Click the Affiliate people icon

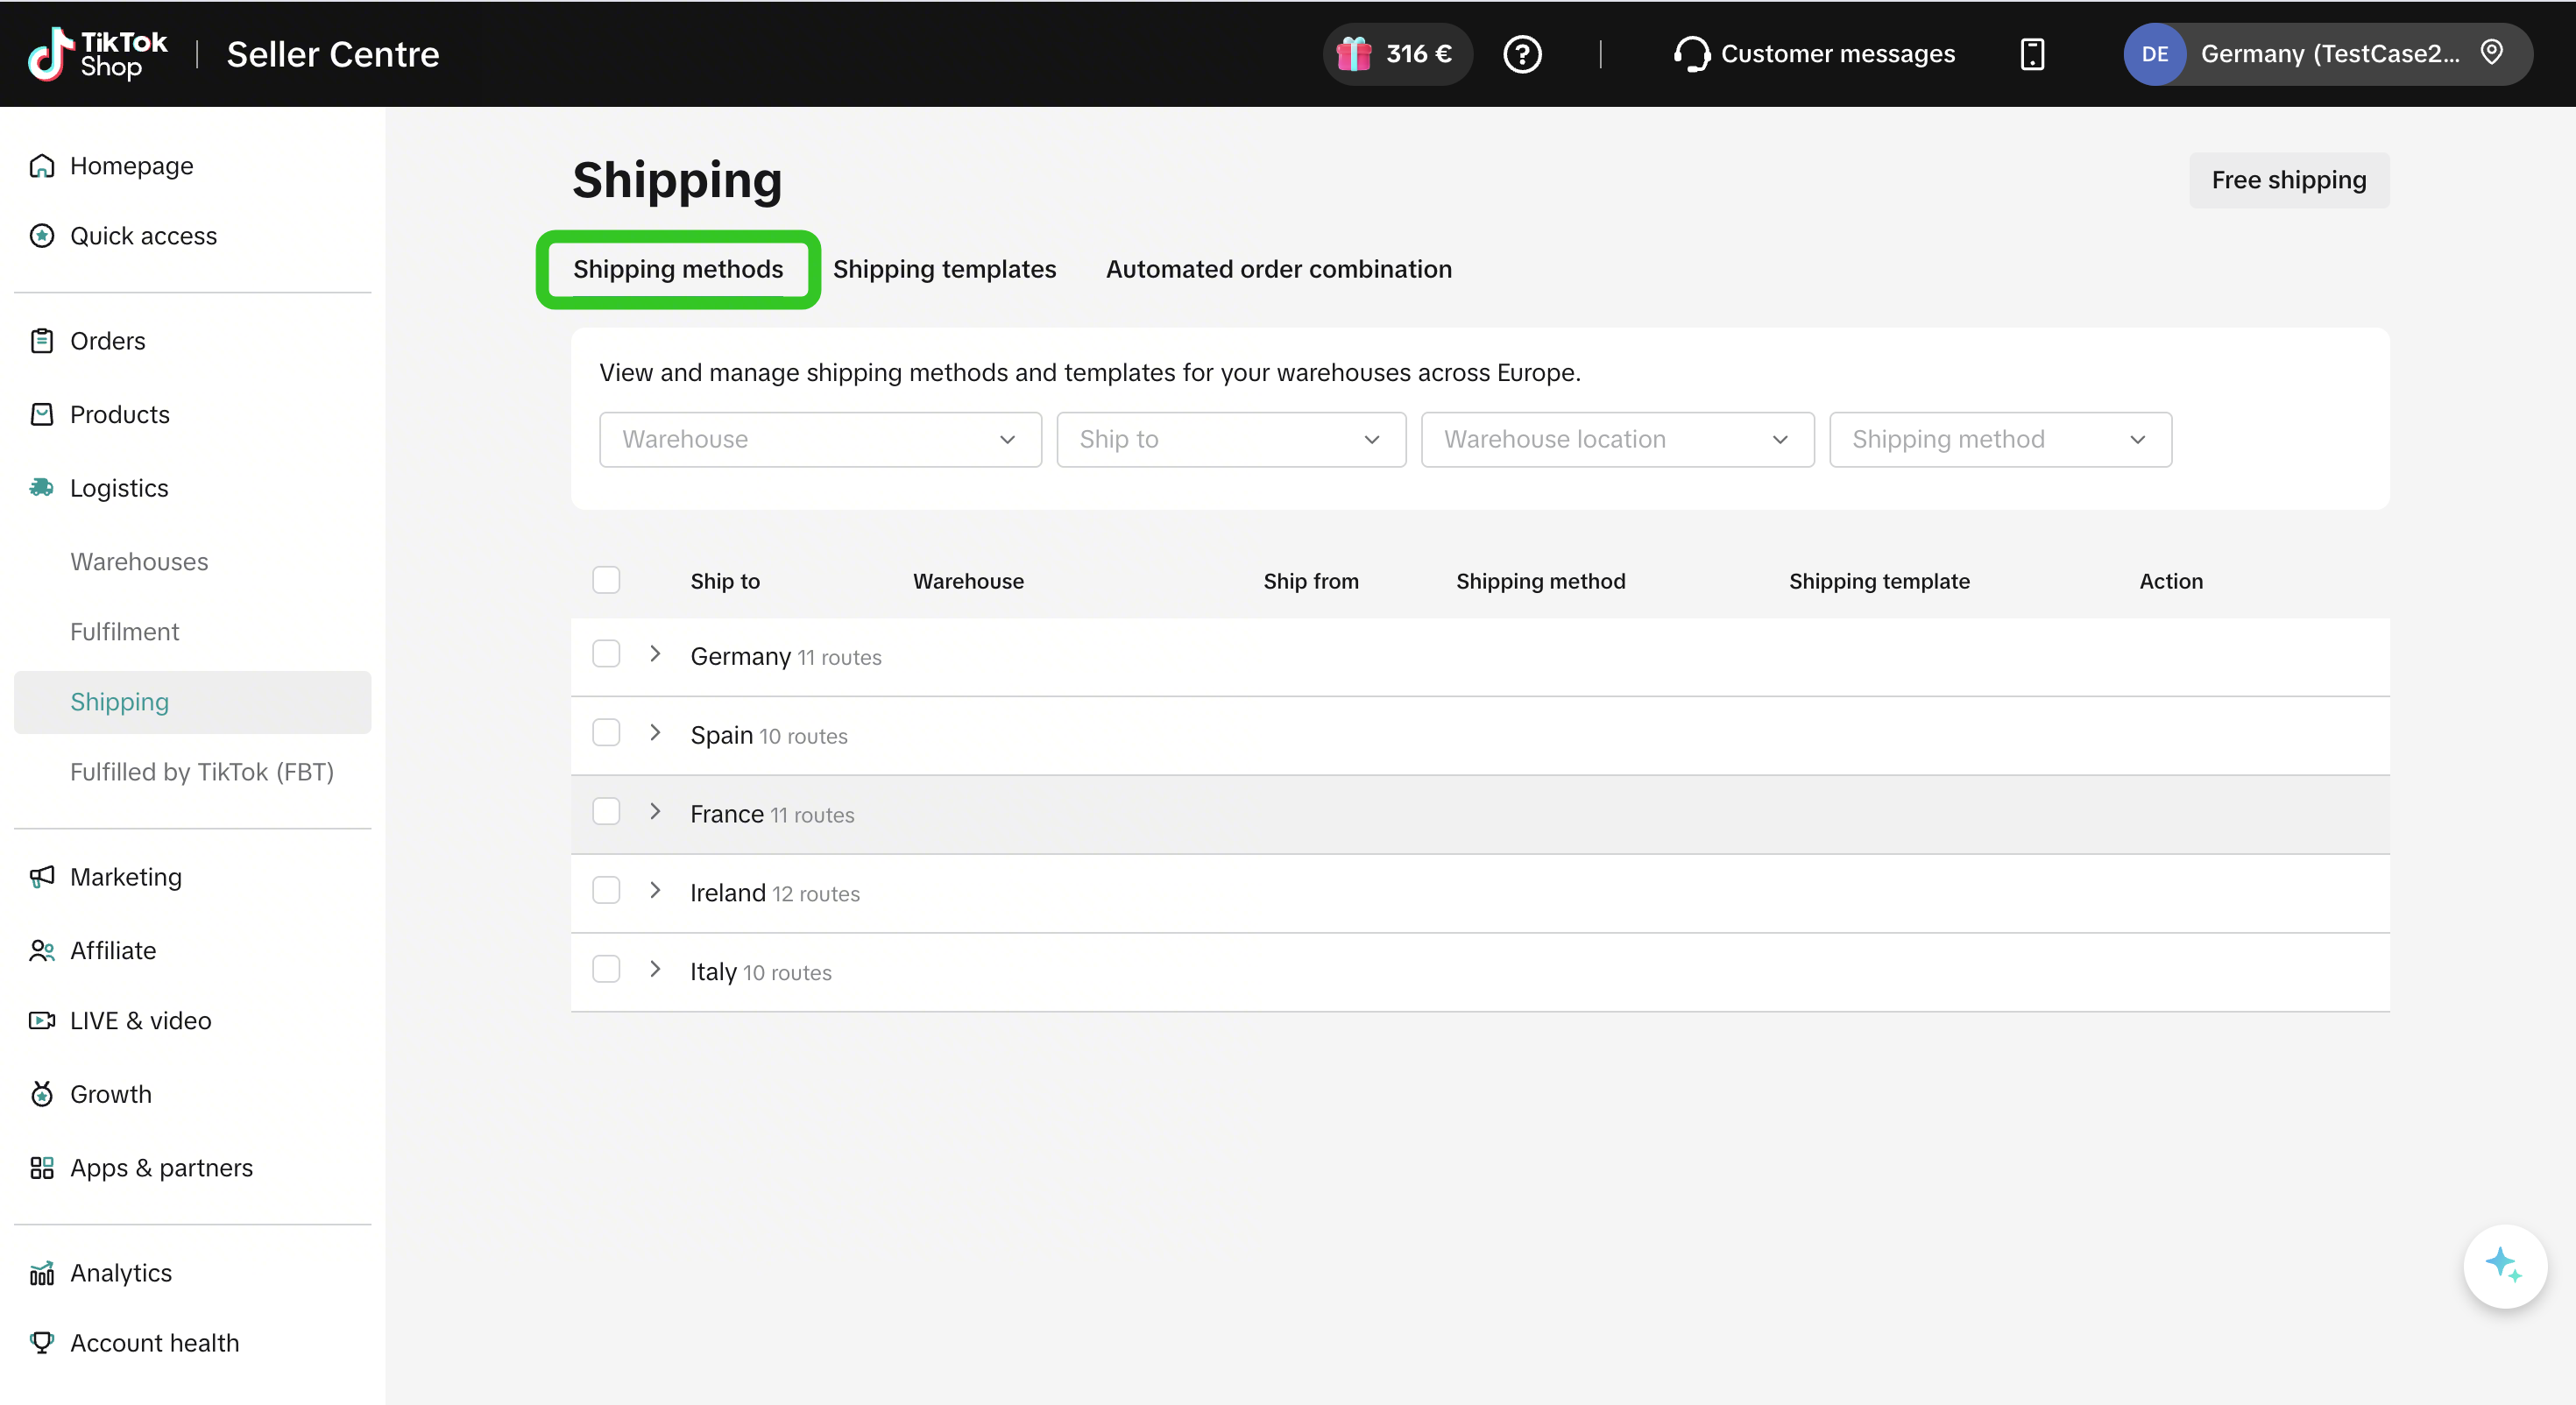[42, 951]
